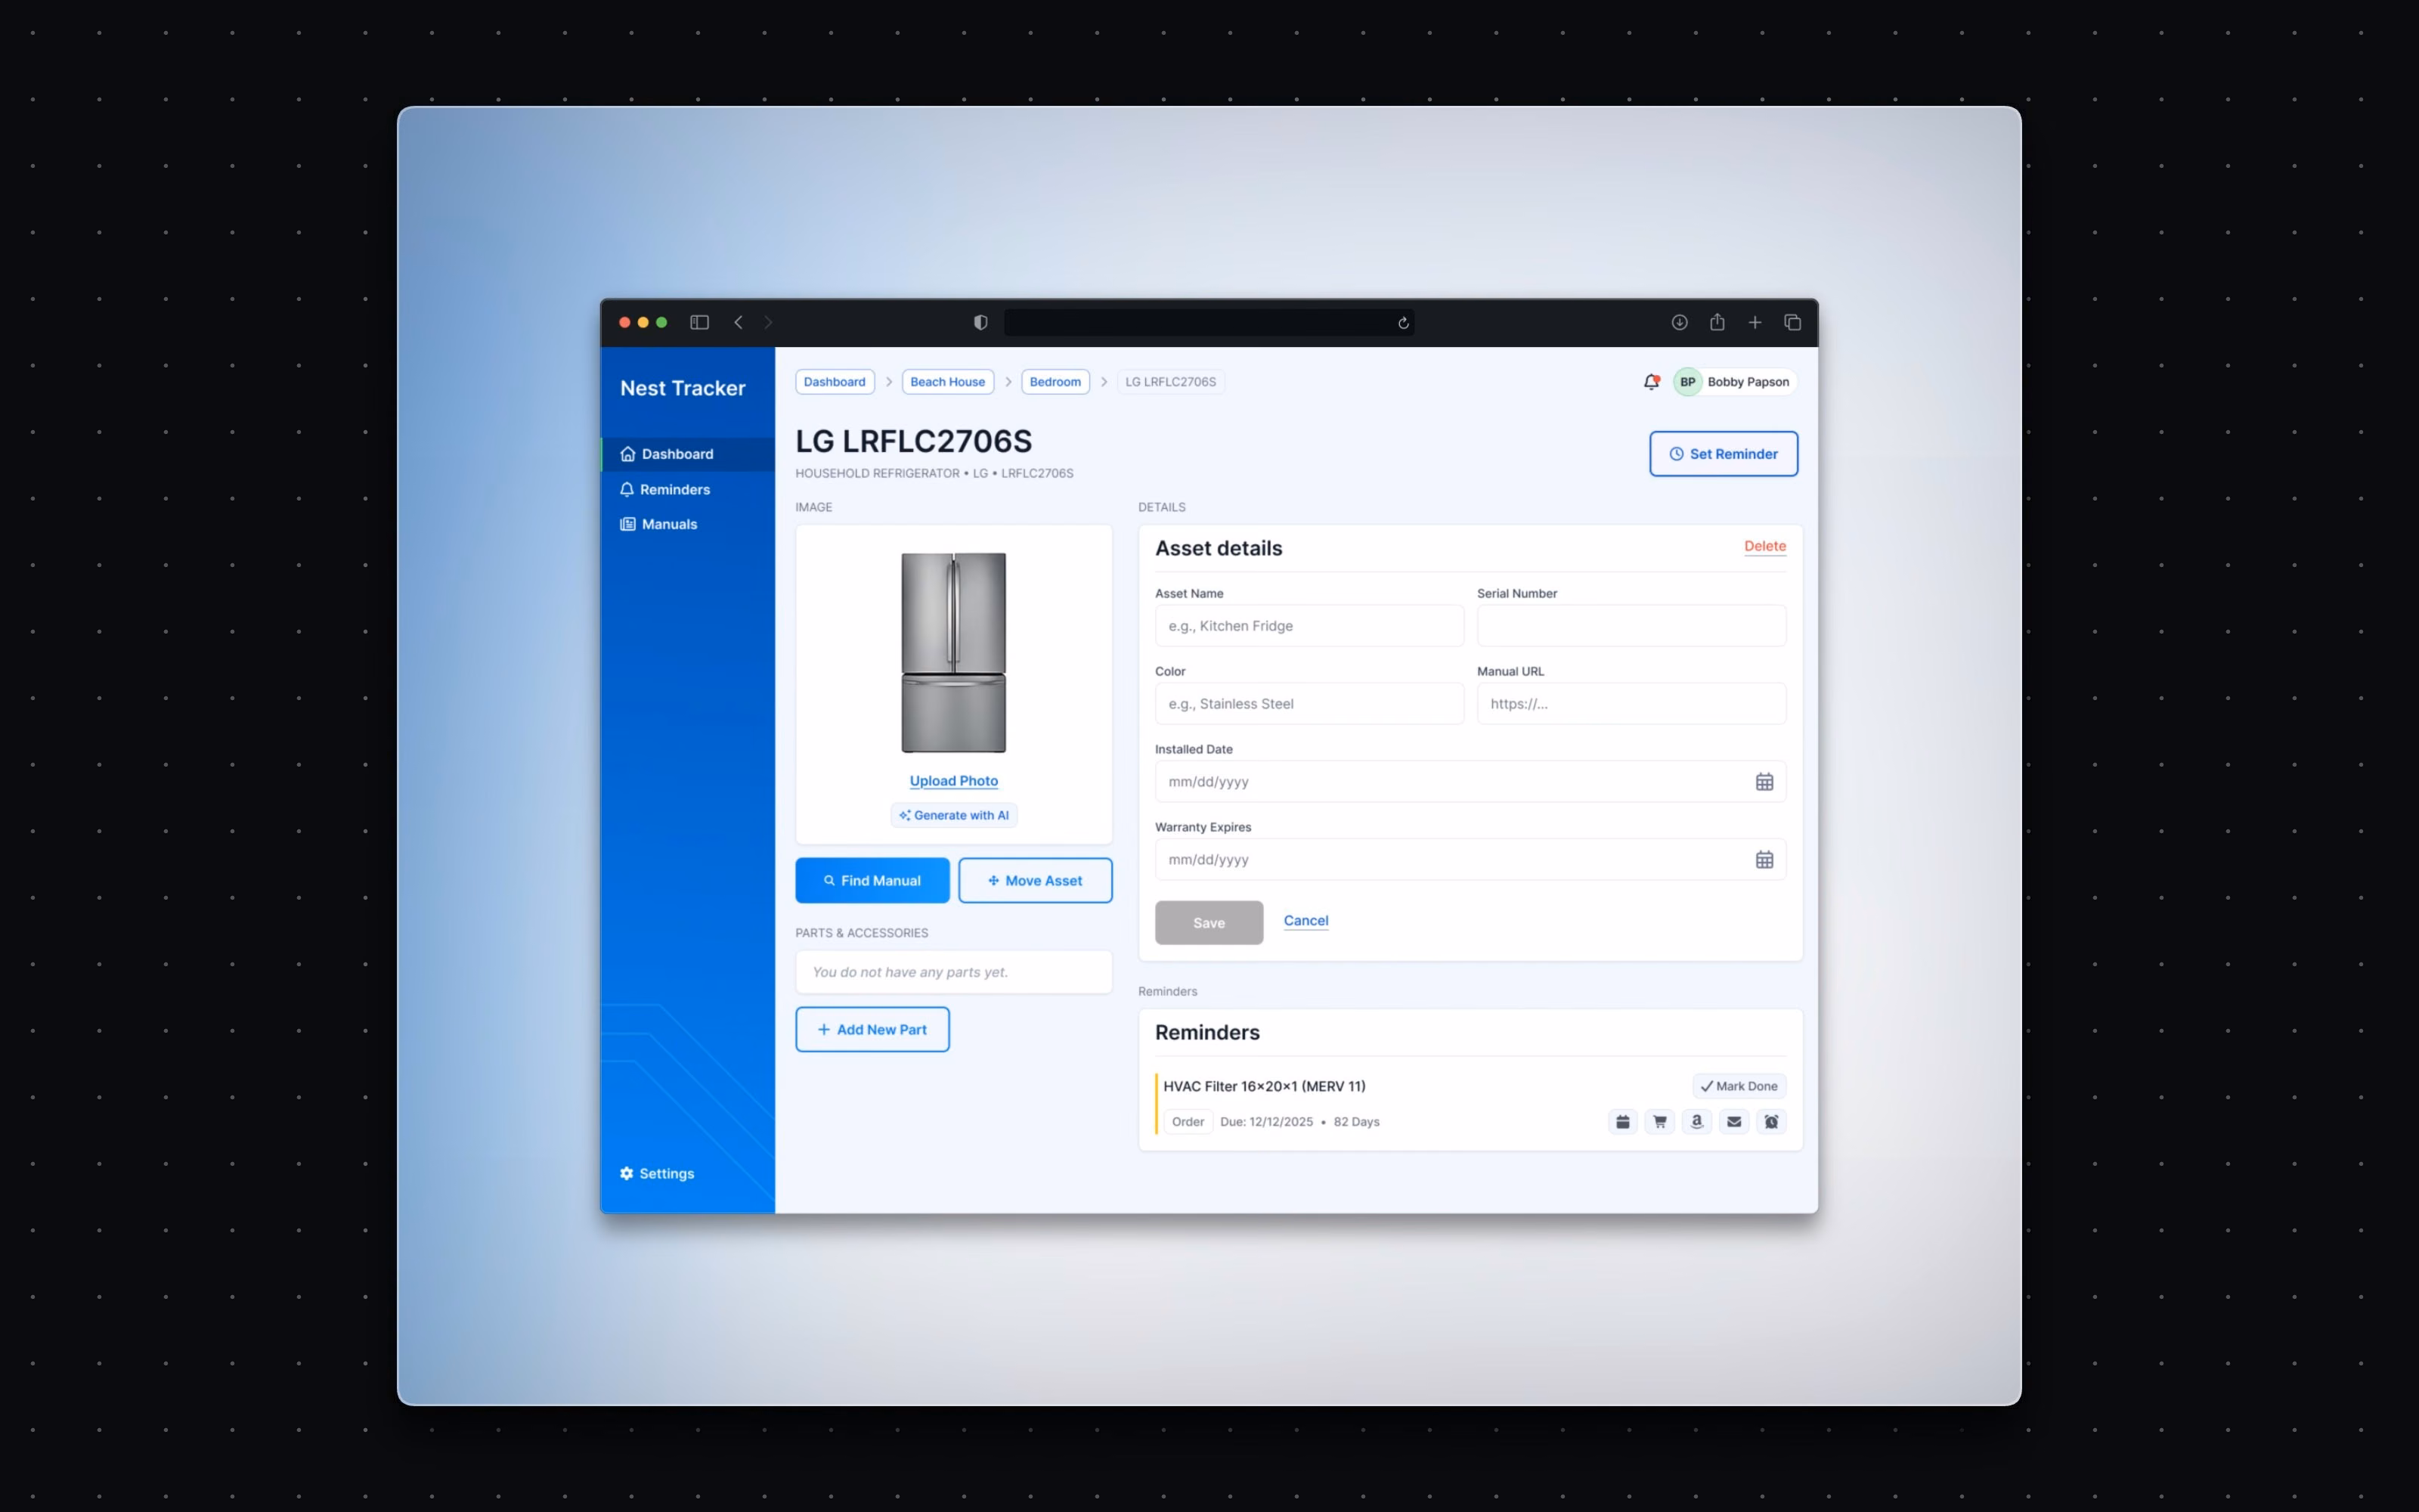Open calendar icon on HVAC Filter reminder
The image size is (2419, 1512).
click(x=1622, y=1122)
